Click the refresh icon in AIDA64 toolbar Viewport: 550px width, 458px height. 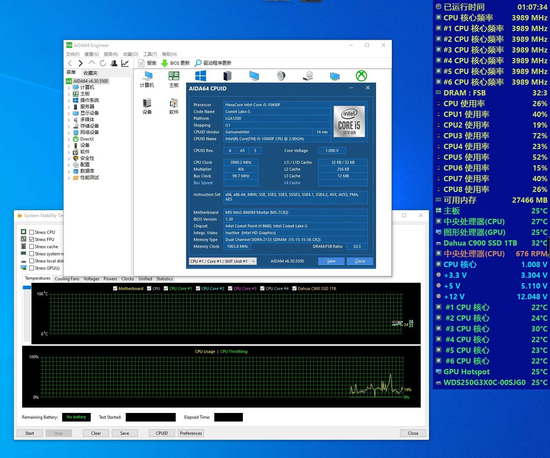click(x=103, y=63)
